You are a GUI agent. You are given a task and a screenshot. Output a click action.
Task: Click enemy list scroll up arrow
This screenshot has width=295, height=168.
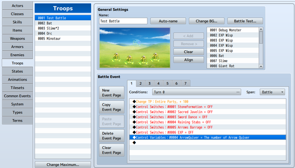pyautogui.click(x=261, y=29)
